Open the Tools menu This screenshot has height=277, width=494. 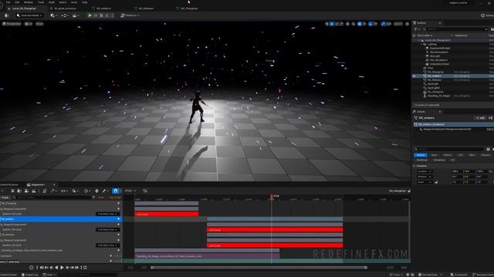click(41, 2)
